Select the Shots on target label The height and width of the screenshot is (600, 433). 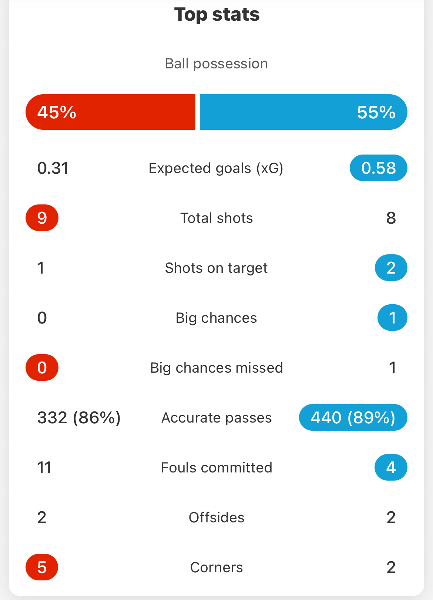[x=216, y=268]
